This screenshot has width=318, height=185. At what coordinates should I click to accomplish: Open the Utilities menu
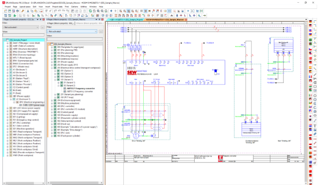pos(84,7)
